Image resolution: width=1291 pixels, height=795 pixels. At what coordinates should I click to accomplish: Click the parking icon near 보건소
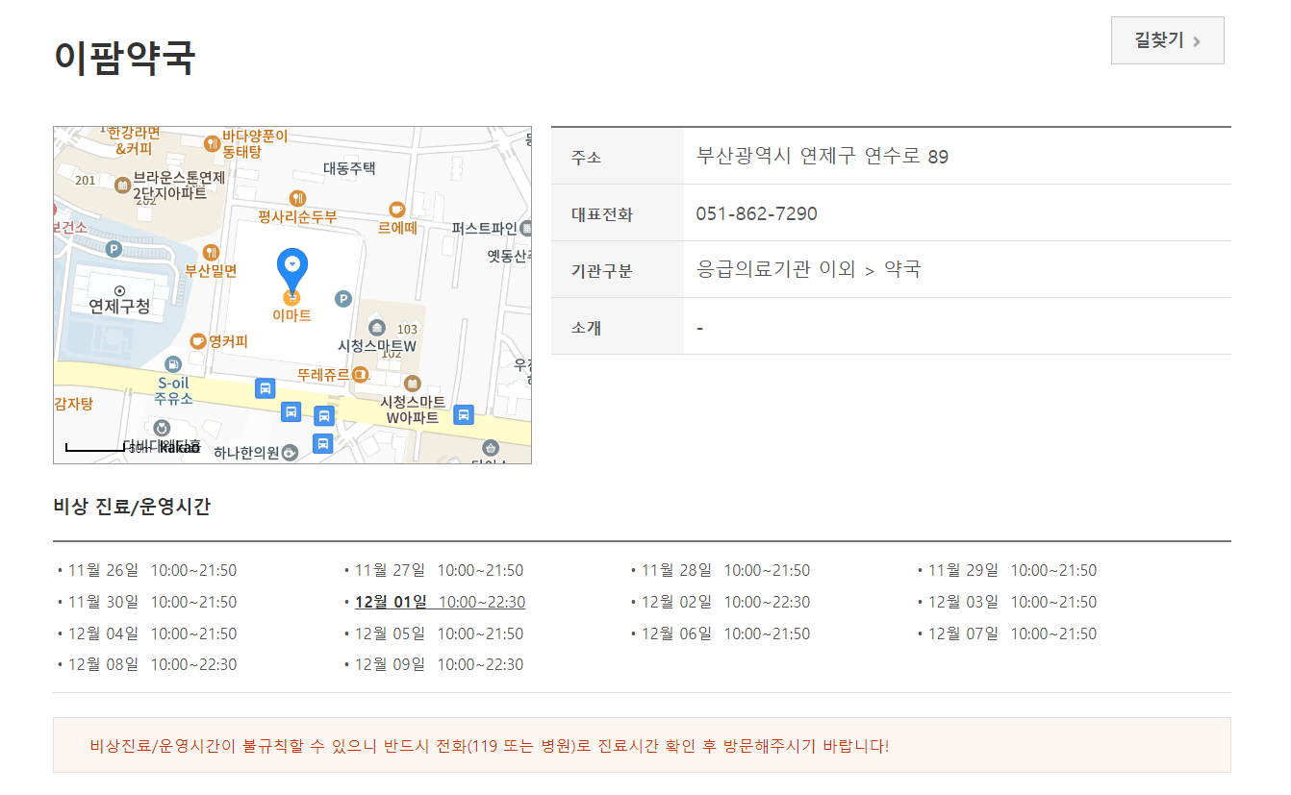[x=114, y=249]
